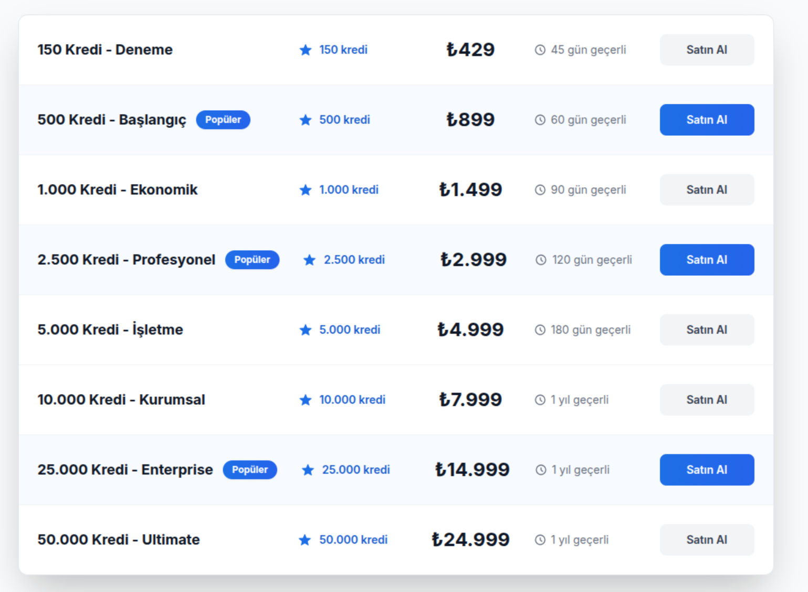This screenshot has width=808, height=592.
Task: Click the clock icon beside 90 gün geçerli
Action: [540, 190]
